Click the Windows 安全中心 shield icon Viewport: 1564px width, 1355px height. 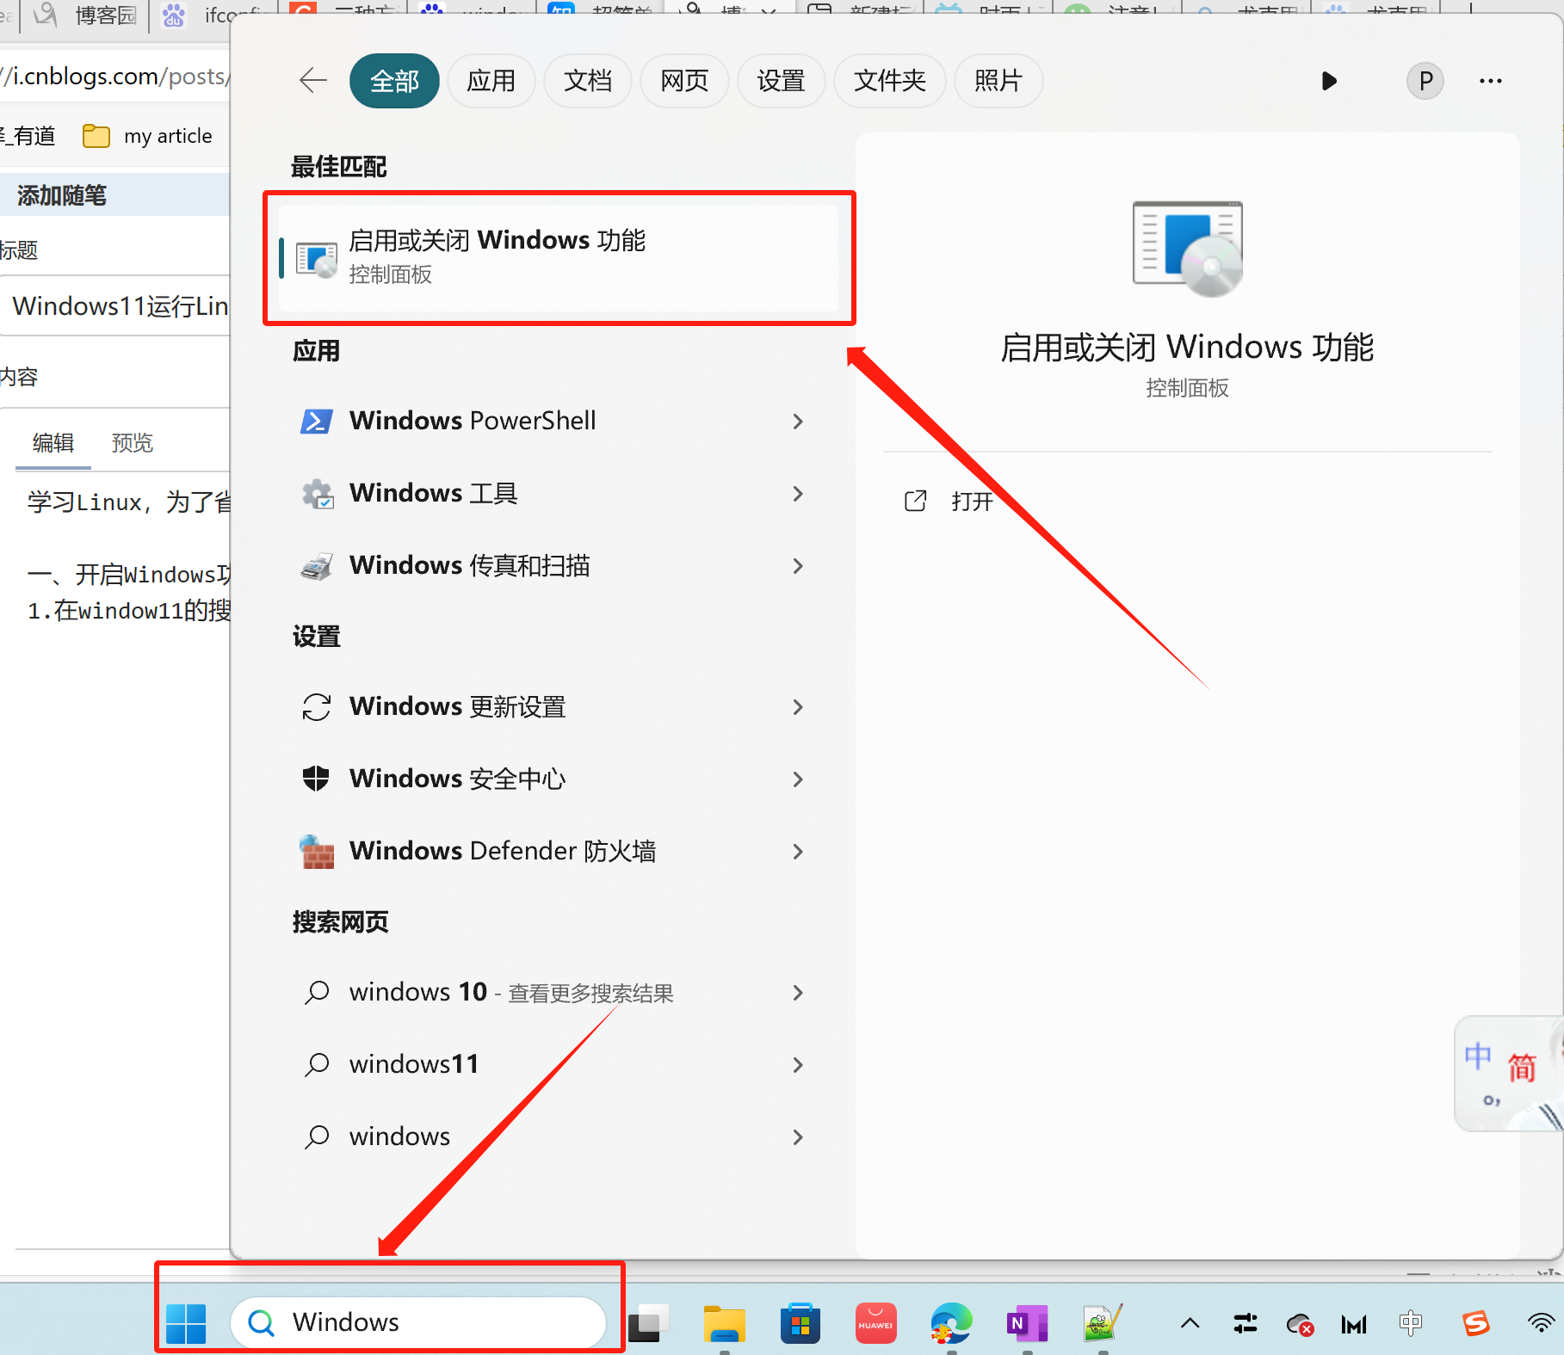pyautogui.click(x=316, y=779)
